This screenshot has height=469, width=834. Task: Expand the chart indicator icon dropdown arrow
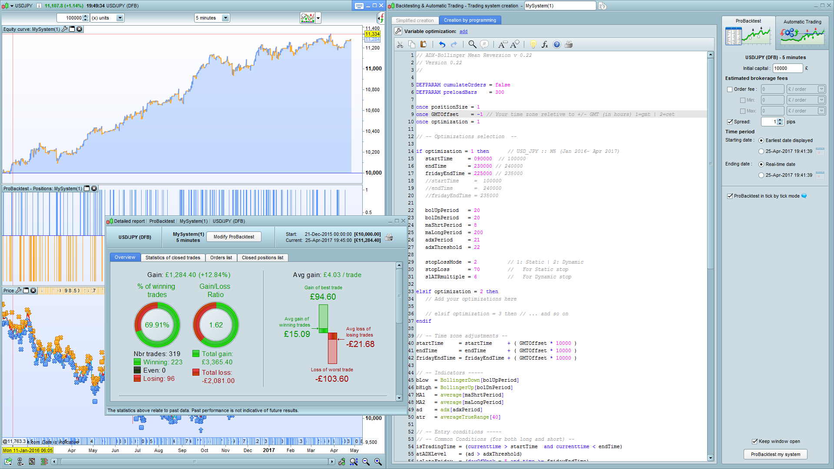(318, 18)
